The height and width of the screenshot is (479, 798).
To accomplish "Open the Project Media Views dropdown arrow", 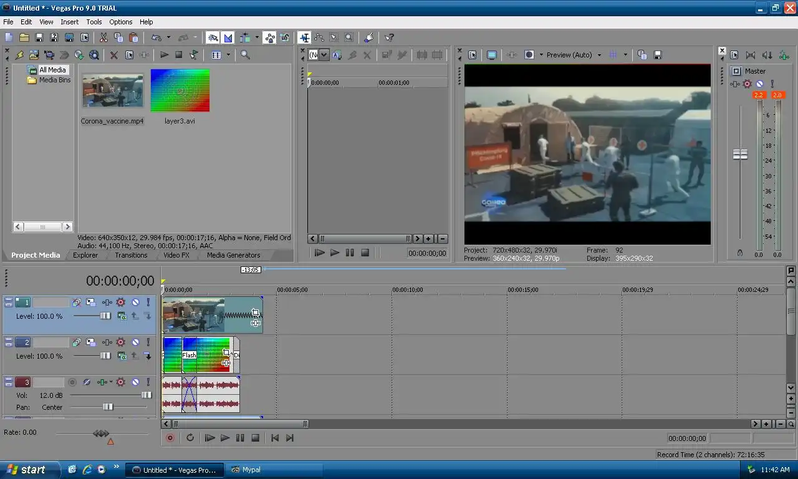I will tap(228, 55).
